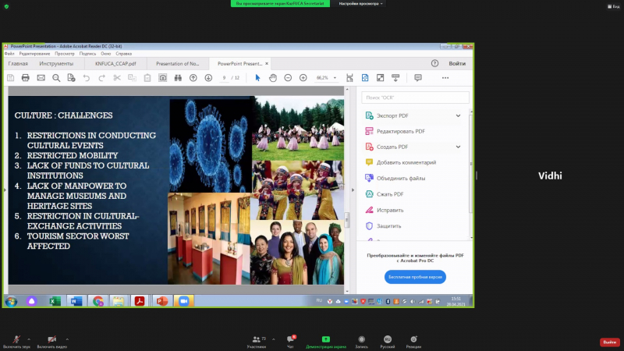Click the zoom out minus icon
Image resolution: width=624 pixels, height=351 pixels.
288,78
